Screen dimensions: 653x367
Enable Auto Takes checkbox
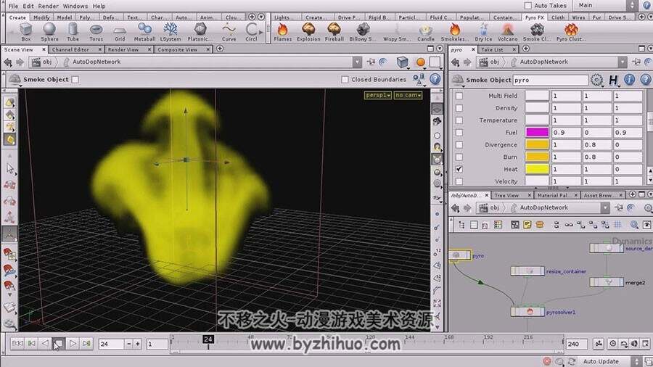point(528,5)
